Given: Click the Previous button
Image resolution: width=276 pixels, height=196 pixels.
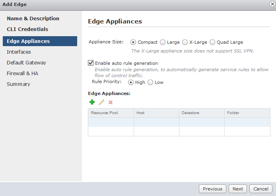Looking at the screenshot, I should pos(212,189).
